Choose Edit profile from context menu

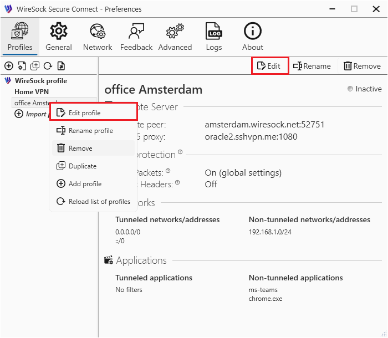click(x=93, y=113)
